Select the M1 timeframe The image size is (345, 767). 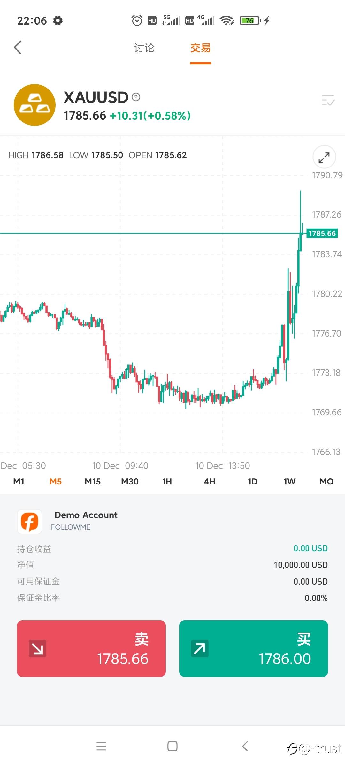19,482
